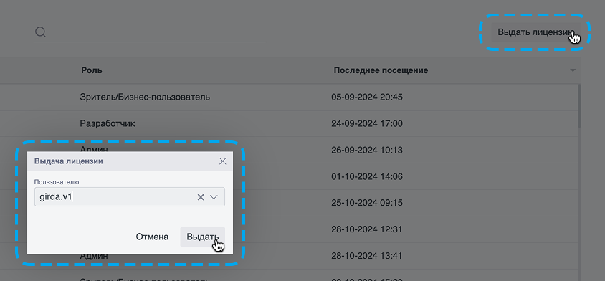Open the Пользователю dropdown arrow
The image size is (605, 281).
tap(214, 197)
